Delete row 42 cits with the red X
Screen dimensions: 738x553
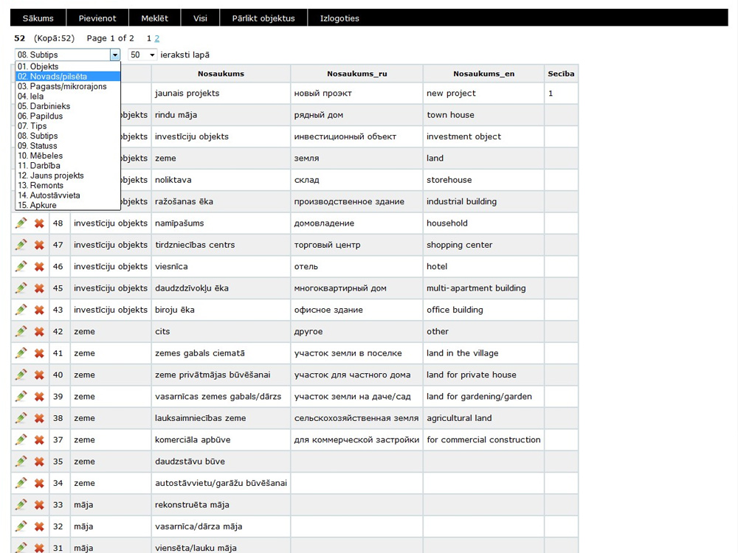39,332
